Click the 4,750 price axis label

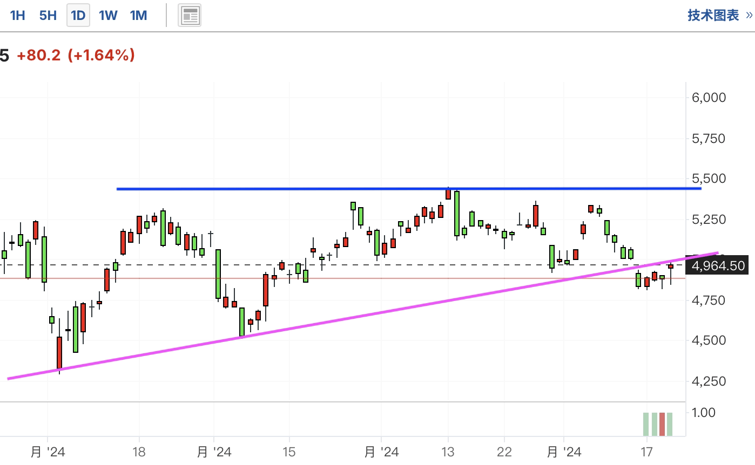[709, 300]
